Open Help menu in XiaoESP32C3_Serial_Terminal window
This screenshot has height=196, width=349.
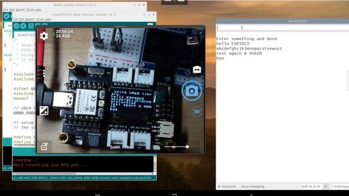click(x=47, y=20)
